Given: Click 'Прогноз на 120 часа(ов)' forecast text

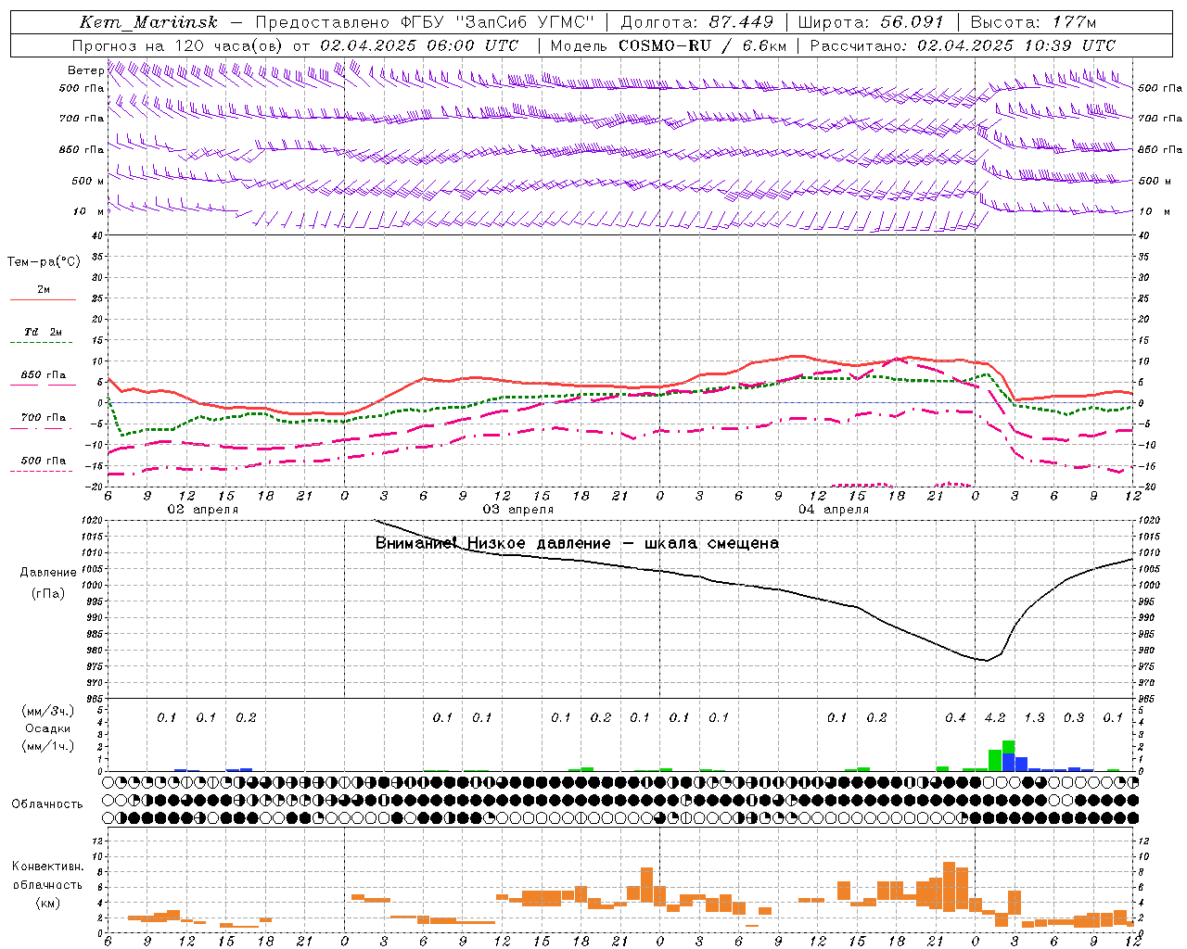Looking at the screenshot, I should click(178, 45).
